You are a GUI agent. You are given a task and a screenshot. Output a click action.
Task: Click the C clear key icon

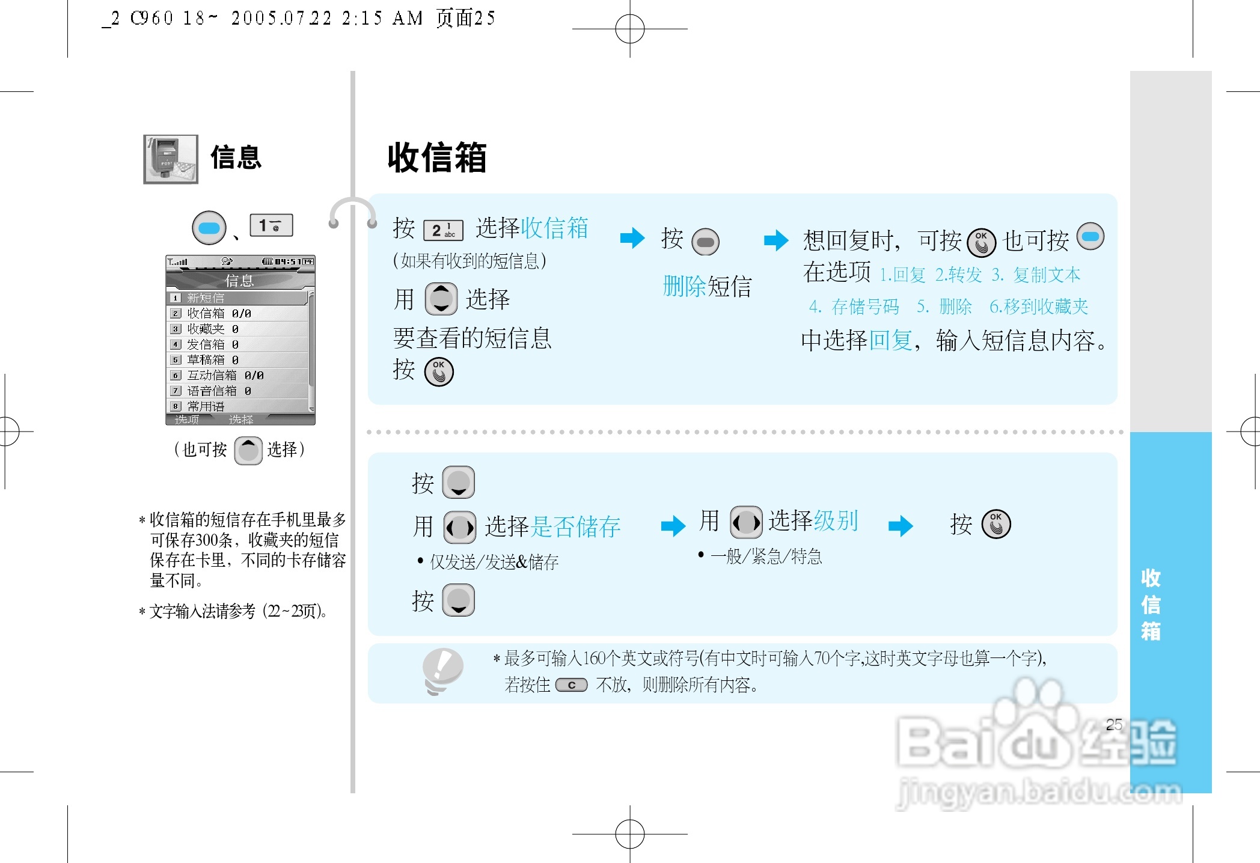coord(571,685)
